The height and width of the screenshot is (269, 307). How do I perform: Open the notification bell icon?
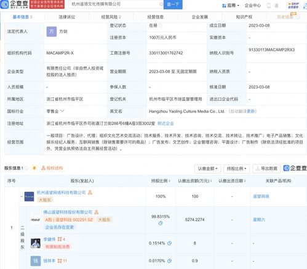(276, 6)
